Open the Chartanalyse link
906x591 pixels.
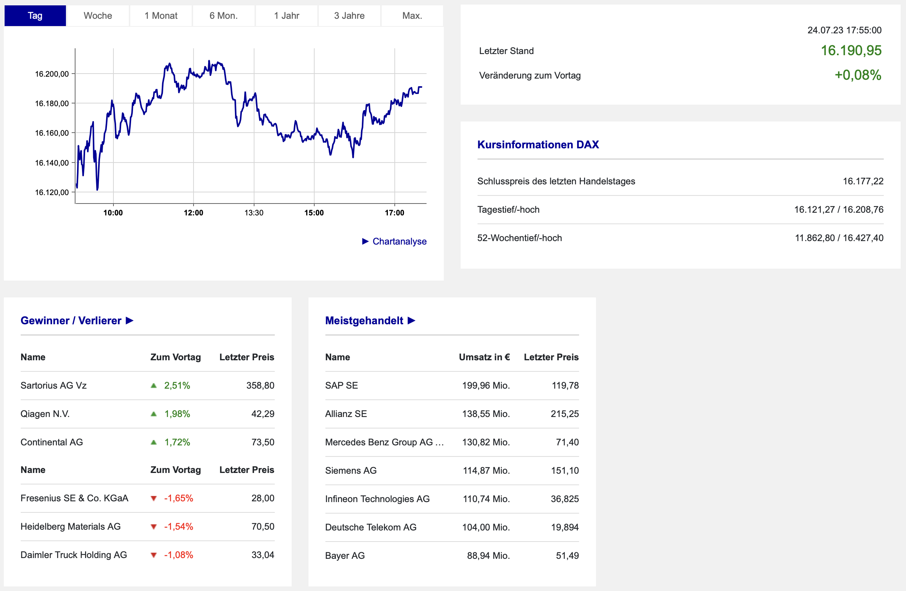click(x=399, y=241)
